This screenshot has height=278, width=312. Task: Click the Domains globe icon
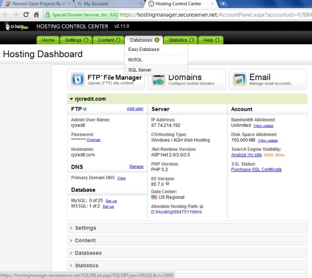click(x=158, y=80)
